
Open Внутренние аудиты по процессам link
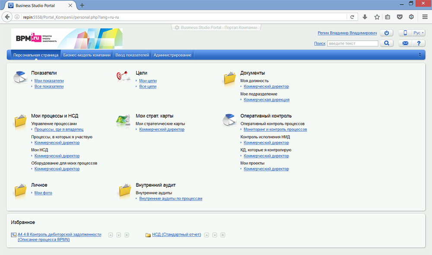pos(171,198)
